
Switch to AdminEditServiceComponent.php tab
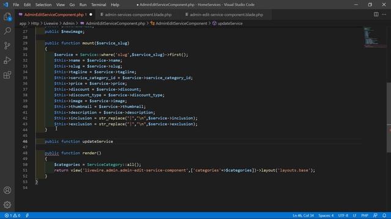tap(54, 15)
